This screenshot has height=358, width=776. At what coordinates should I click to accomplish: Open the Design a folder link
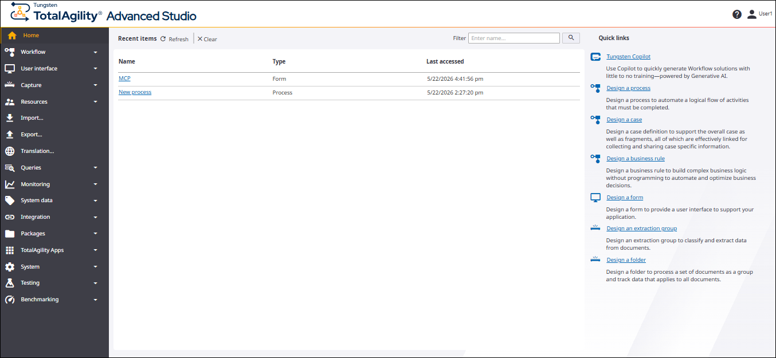click(626, 260)
